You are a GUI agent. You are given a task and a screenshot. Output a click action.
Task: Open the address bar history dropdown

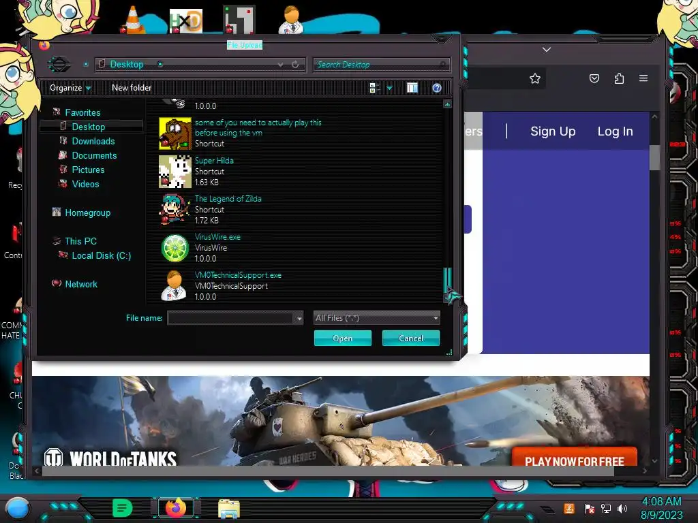point(280,65)
